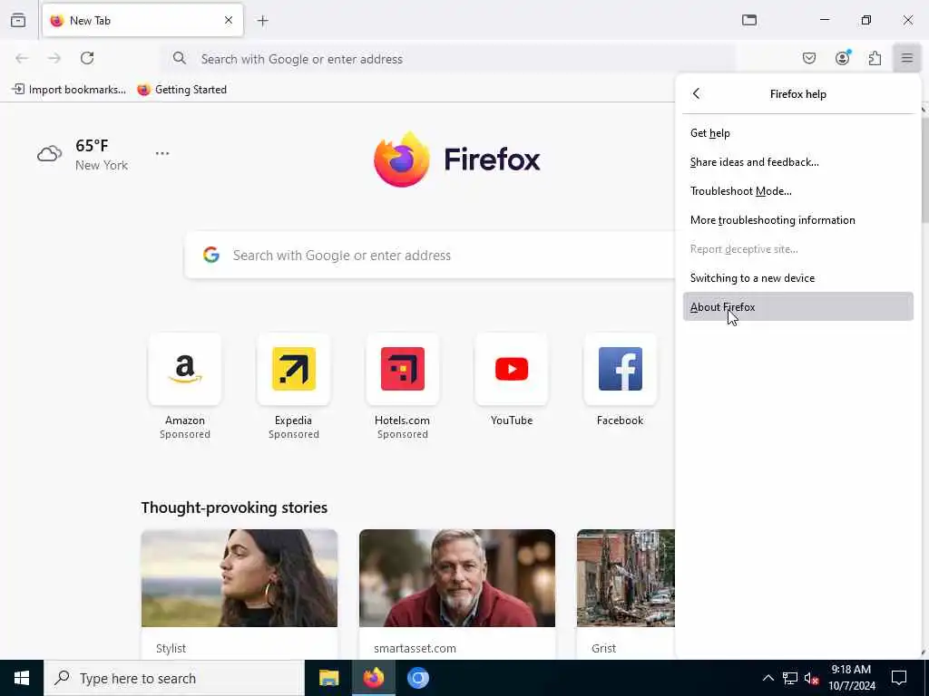Show hidden system tray icons
This screenshot has width=929, height=696.
click(x=768, y=678)
